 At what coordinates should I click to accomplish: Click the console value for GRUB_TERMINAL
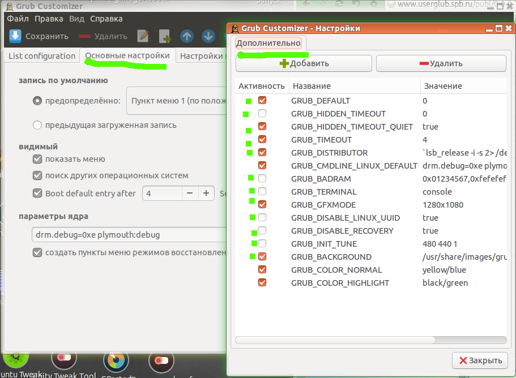tap(437, 192)
